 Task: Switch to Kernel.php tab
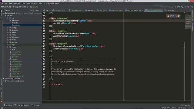coord(170,10)
